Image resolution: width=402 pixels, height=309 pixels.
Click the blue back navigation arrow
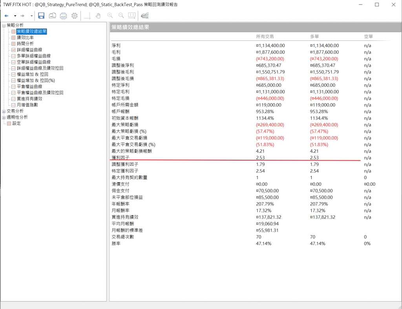point(7,16)
